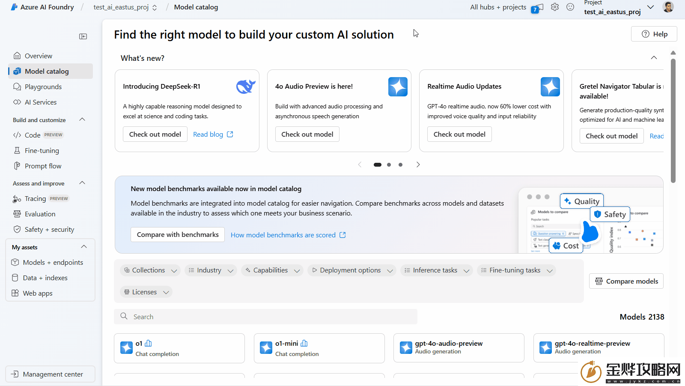This screenshot has width=685, height=386.
Task: Click external link icon after benchmarks scored
Action: 342,235
